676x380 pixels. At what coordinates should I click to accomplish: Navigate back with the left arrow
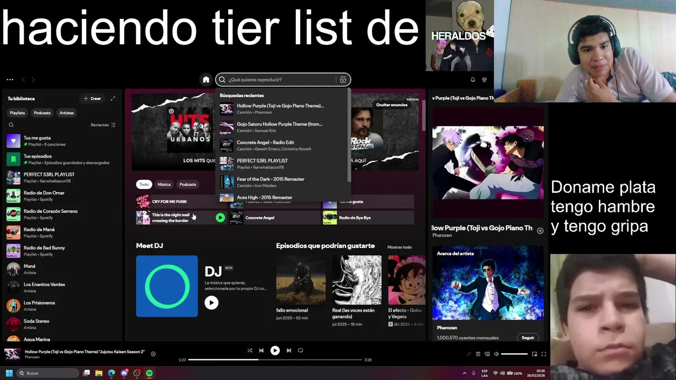[23, 80]
